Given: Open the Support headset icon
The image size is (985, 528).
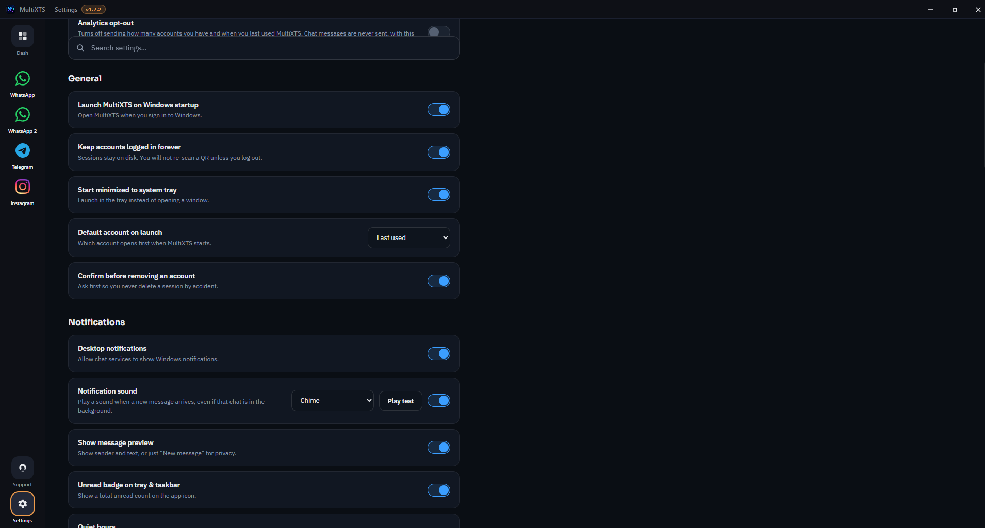Looking at the screenshot, I should click(23, 468).
